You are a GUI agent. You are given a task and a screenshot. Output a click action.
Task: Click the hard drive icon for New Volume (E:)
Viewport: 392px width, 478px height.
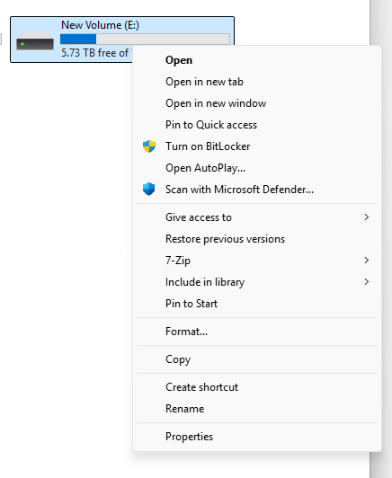(x=35, y=40)
